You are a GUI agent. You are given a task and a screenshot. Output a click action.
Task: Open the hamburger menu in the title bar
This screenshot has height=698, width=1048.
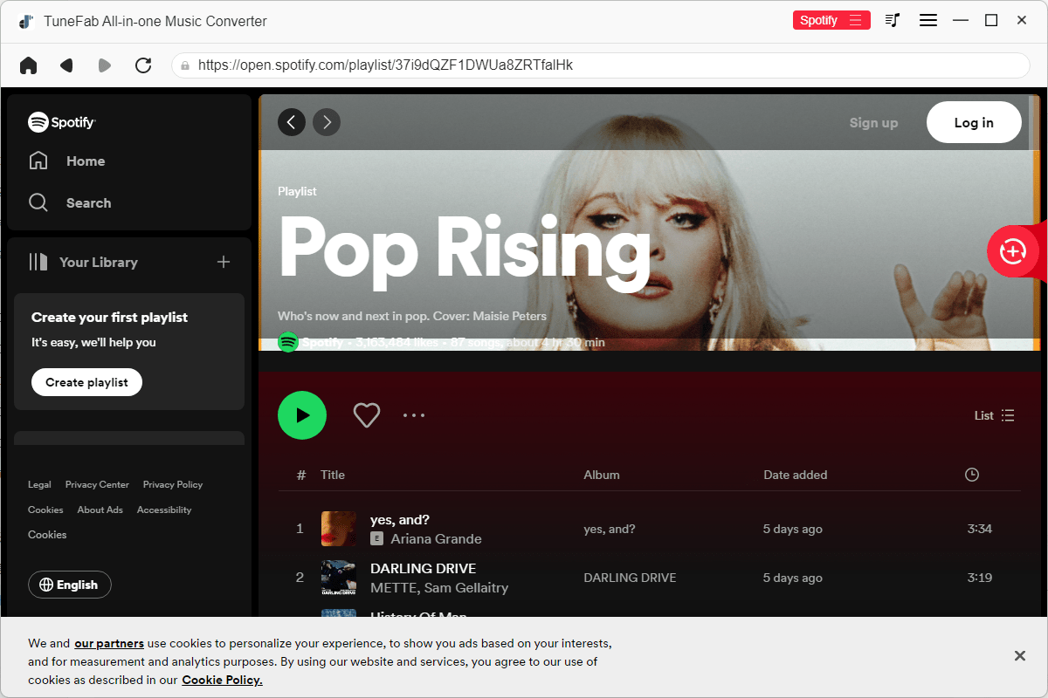pyautogui.click(x=928, y=19)
